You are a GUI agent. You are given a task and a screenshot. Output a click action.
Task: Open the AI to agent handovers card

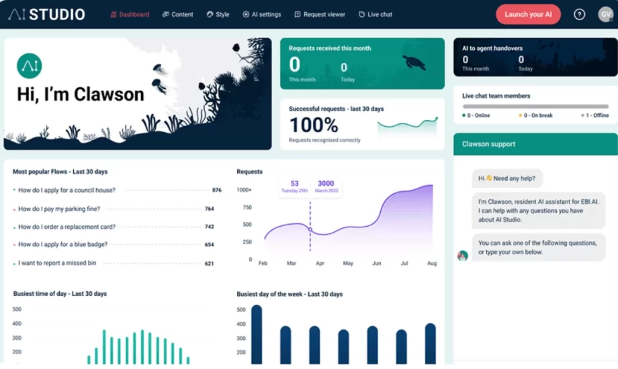[x=535, y=57]
